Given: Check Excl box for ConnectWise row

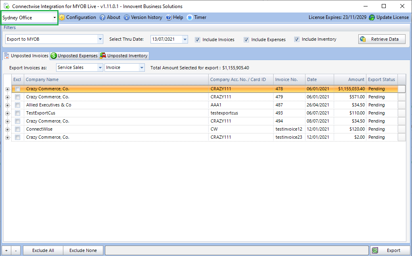Looking at the screenshot, I should pos(18,129).
